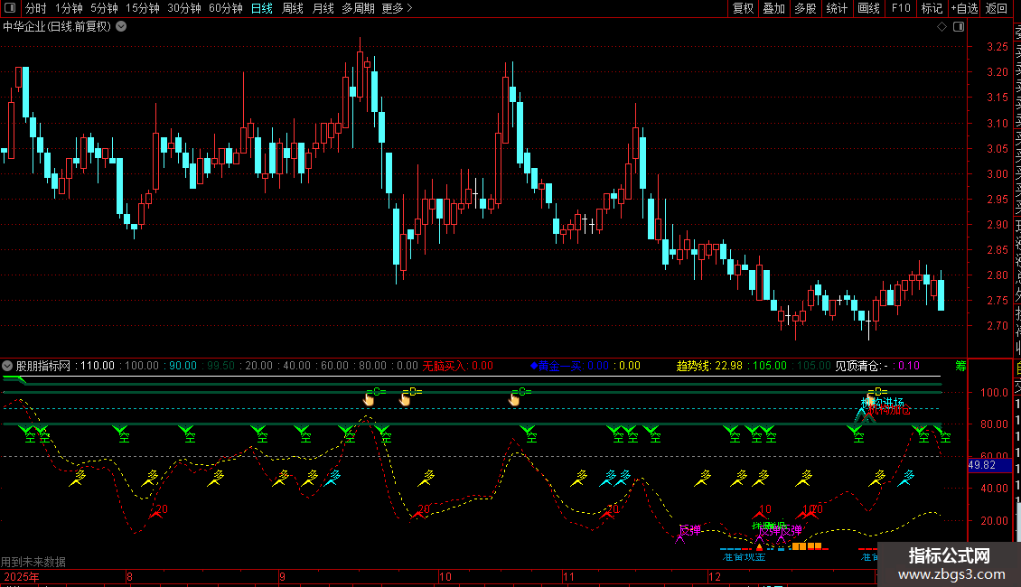Click the 黄金一买 indicator label
The image size is (1021, 587).
pyautogui.click(x=556, y=366)
